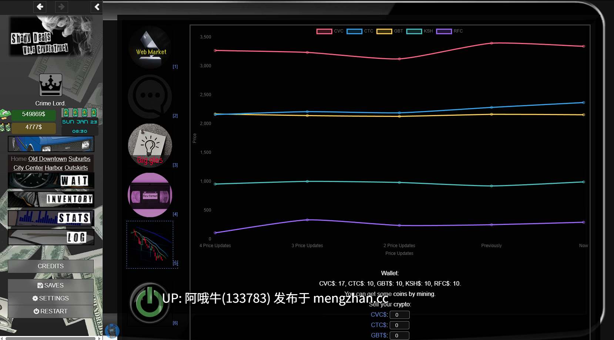Click the CTC$ label link
The width and height of the screenshot is (614, 340).
point(379,325)
